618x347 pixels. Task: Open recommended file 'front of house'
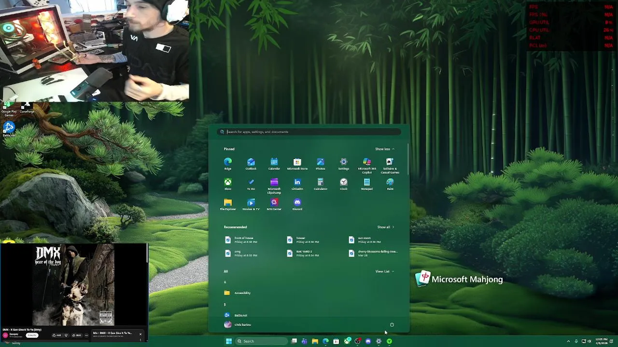click(241, 240)
